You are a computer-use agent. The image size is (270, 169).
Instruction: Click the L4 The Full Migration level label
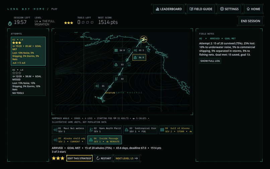click(x=45, y=22)
